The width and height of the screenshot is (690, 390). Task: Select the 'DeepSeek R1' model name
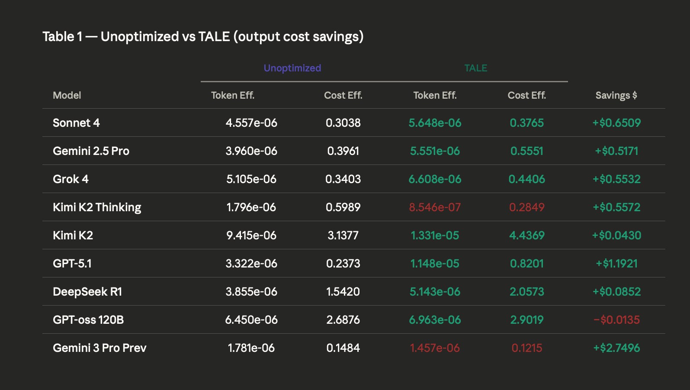tap(87, 292)
